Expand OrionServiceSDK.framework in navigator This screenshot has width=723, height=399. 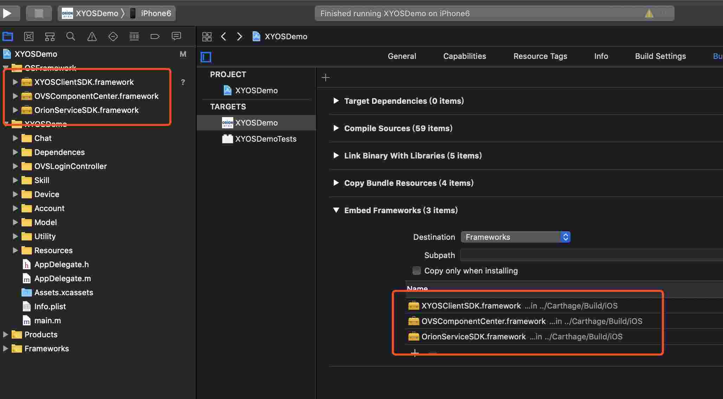[15, 110]
